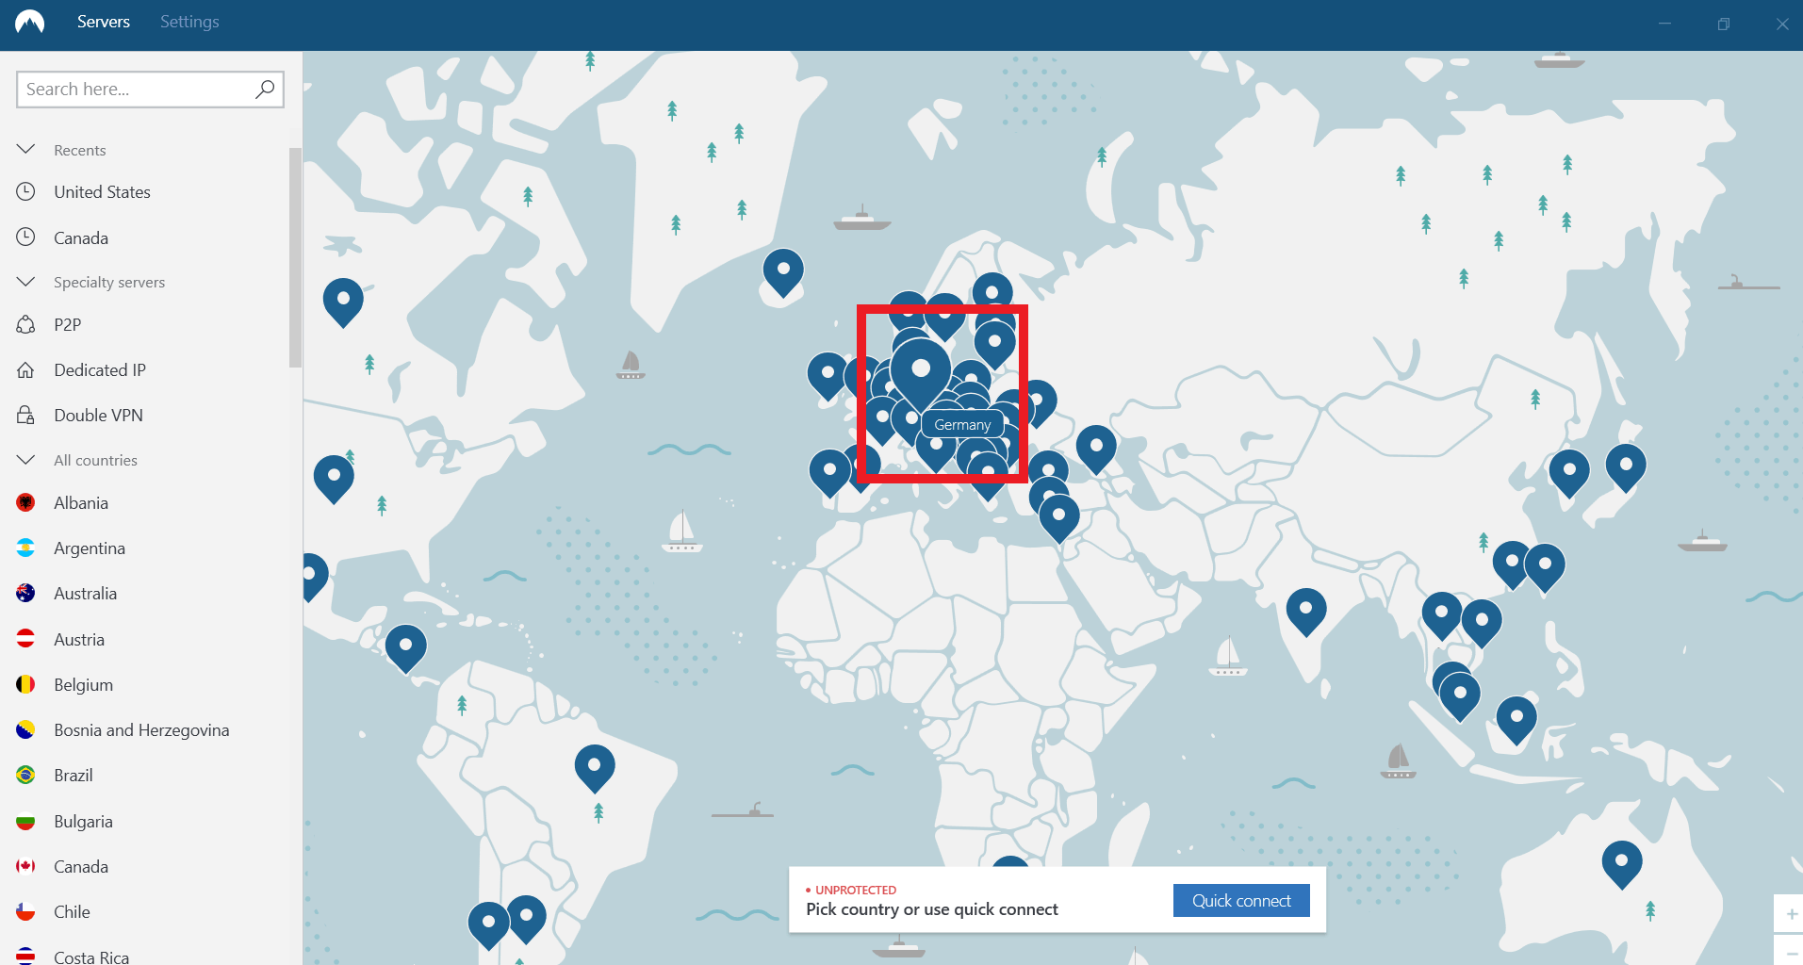Click the Belgium flag icon
The height and width of the screenshot is (965, 1803).
point(25,684)
